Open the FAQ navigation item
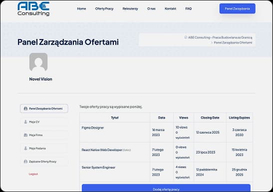This screenshot has width=273, height=192. click(x=189, y=8)
